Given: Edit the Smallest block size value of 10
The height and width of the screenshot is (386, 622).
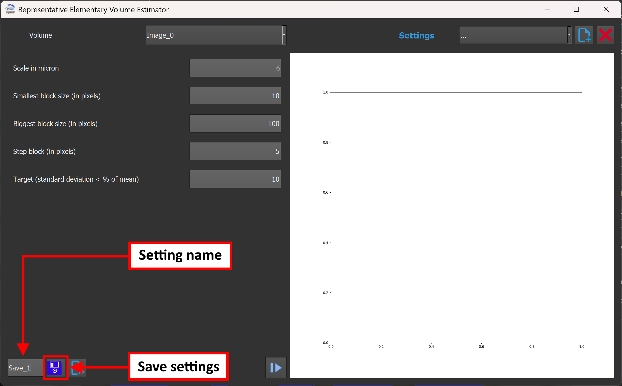Looking at the screenshot, I should click(x=235, y=96).
